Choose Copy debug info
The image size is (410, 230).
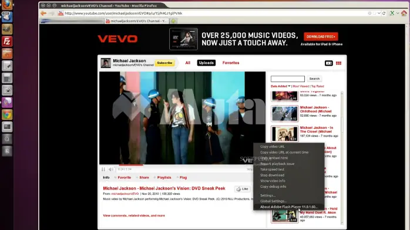coord(273,187)
